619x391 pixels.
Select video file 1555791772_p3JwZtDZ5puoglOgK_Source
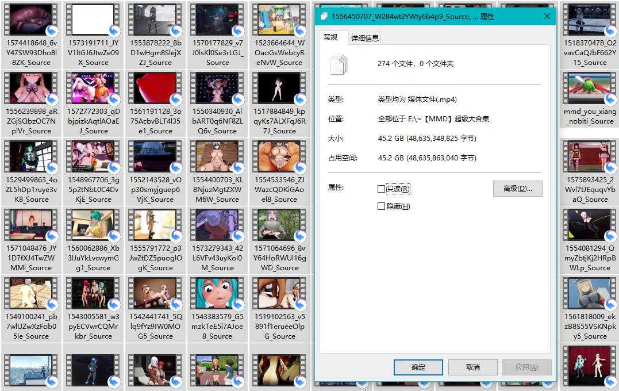tap(155, 240)
